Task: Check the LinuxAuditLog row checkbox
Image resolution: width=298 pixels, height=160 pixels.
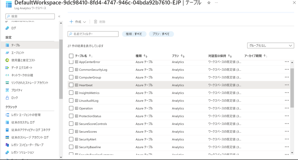Action: (x=71, y=101)
